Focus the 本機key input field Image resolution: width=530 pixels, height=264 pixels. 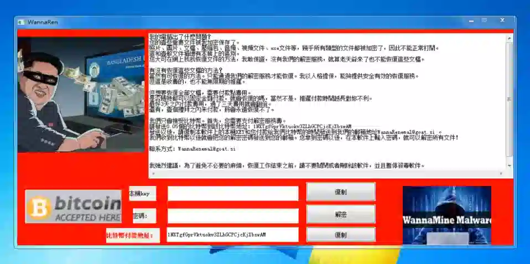pyautogui.click(x=233, y=194)
